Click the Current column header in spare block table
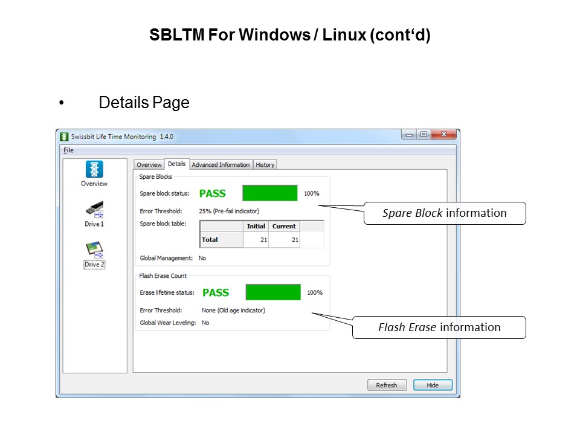 tap(284, 226)
